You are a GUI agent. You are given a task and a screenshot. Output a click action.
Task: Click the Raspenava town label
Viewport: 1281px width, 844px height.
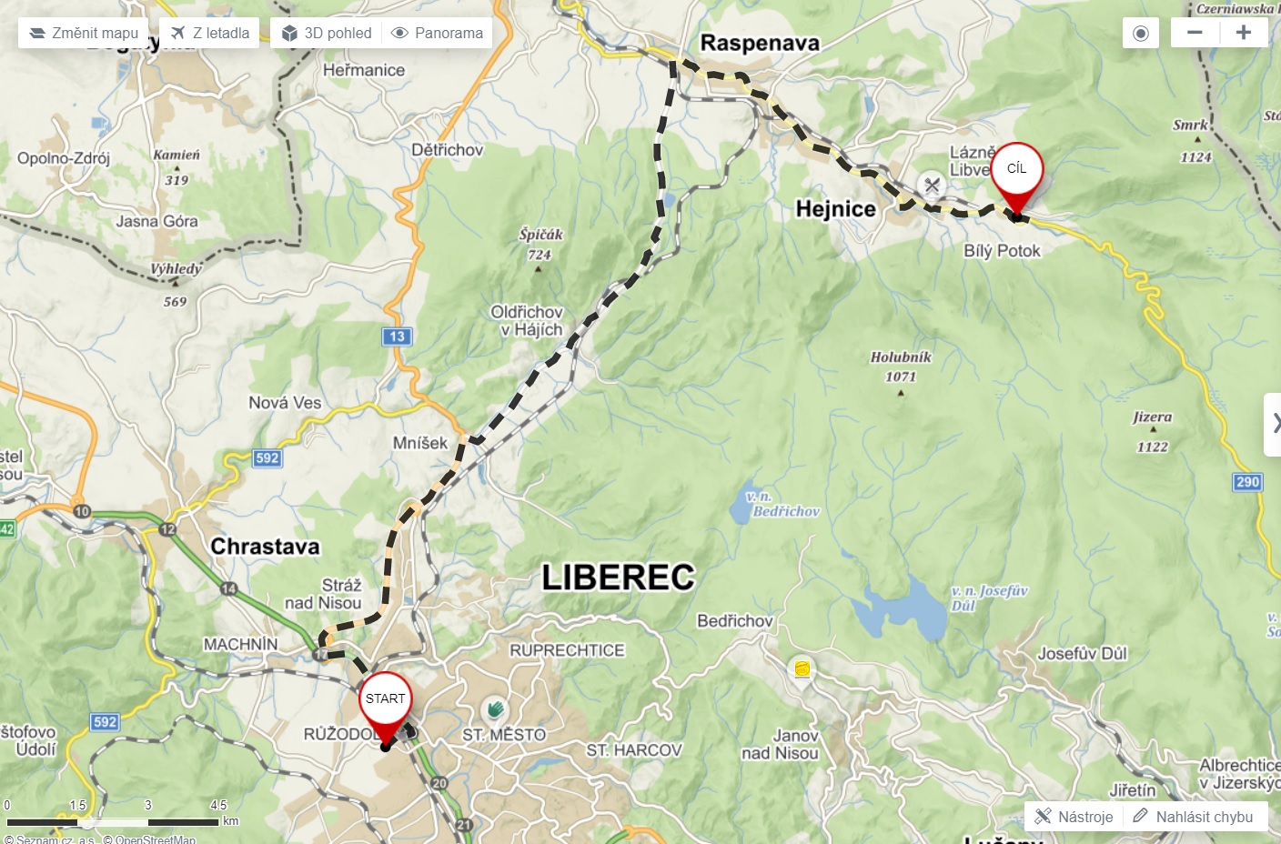[760, 43]
